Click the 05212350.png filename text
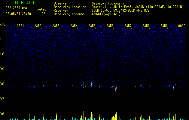Screen dimensions: 189x120 tap(17, 8)
